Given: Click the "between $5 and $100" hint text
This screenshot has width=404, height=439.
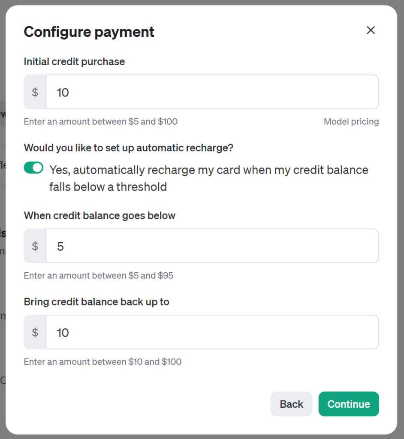Looking at the screenshot, I should [101, 122].
